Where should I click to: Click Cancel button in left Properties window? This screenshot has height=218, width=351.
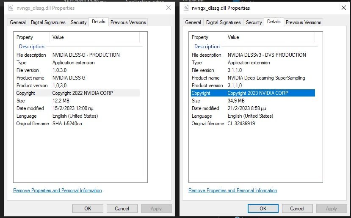click(122, 209)
